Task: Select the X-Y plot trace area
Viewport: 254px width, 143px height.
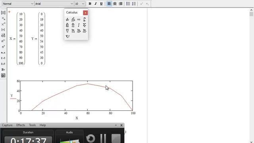Action: click(x=76, y=96)
